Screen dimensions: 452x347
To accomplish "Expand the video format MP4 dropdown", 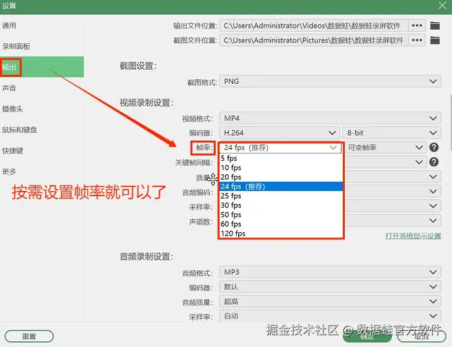I will click(330, 119).
